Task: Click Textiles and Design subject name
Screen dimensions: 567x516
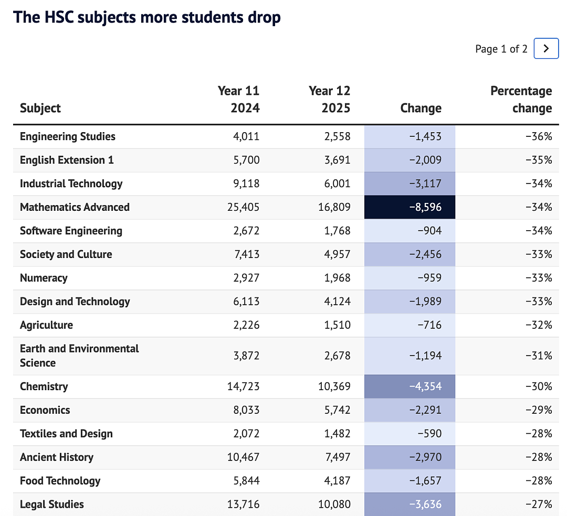Action: coord(66,434)
